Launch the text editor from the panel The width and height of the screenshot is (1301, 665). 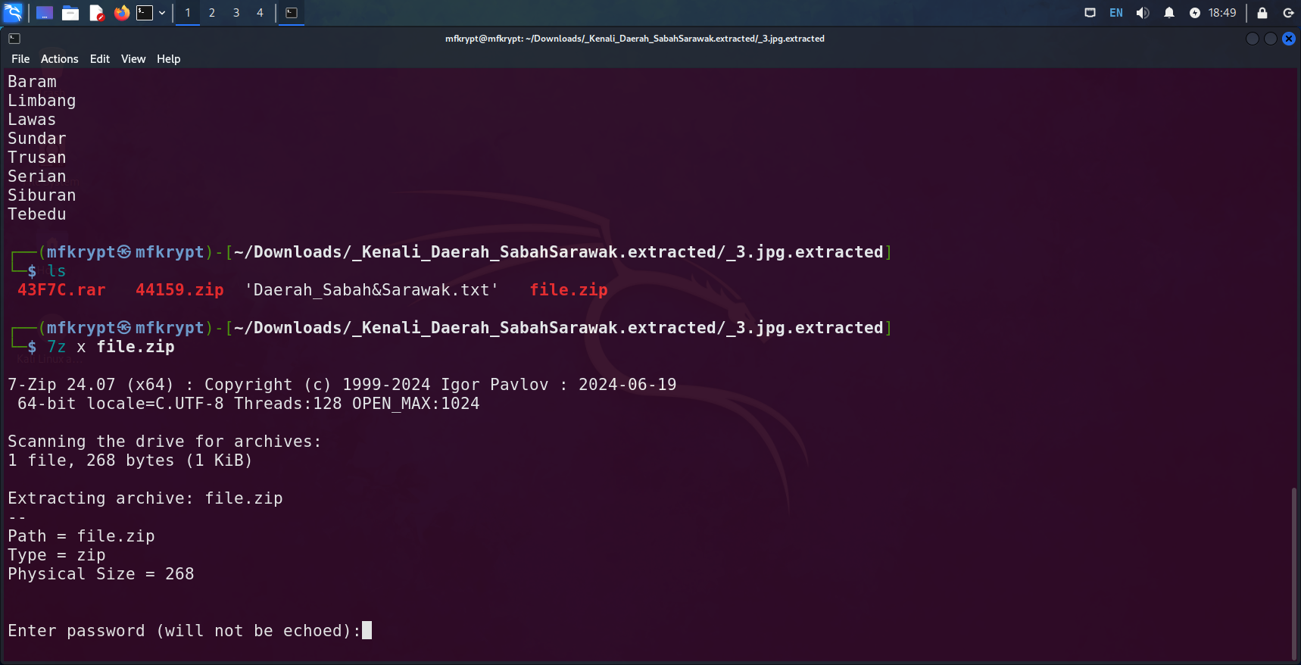coord(96,13)
